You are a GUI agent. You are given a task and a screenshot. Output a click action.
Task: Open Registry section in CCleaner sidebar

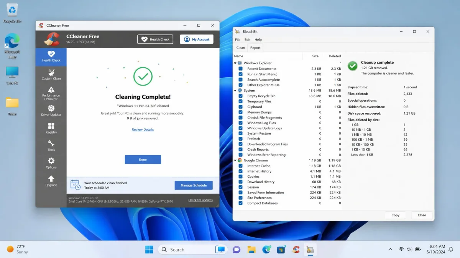point(51,128)
